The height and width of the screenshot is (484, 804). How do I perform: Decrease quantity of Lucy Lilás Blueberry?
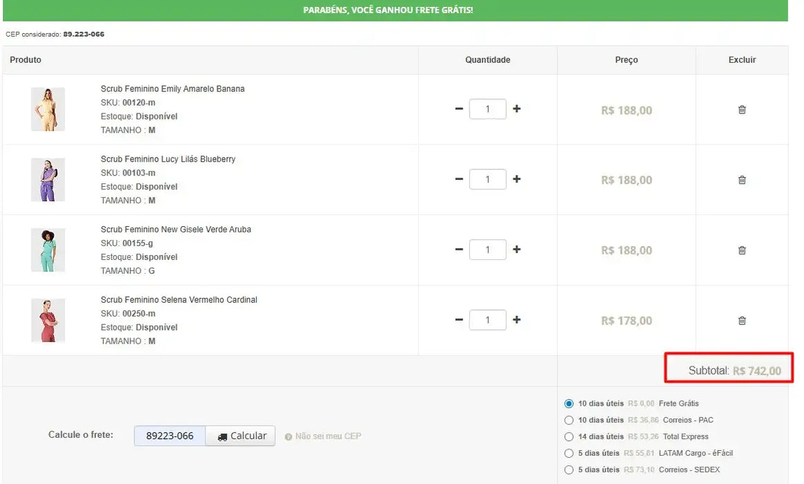tap(459, 179)
